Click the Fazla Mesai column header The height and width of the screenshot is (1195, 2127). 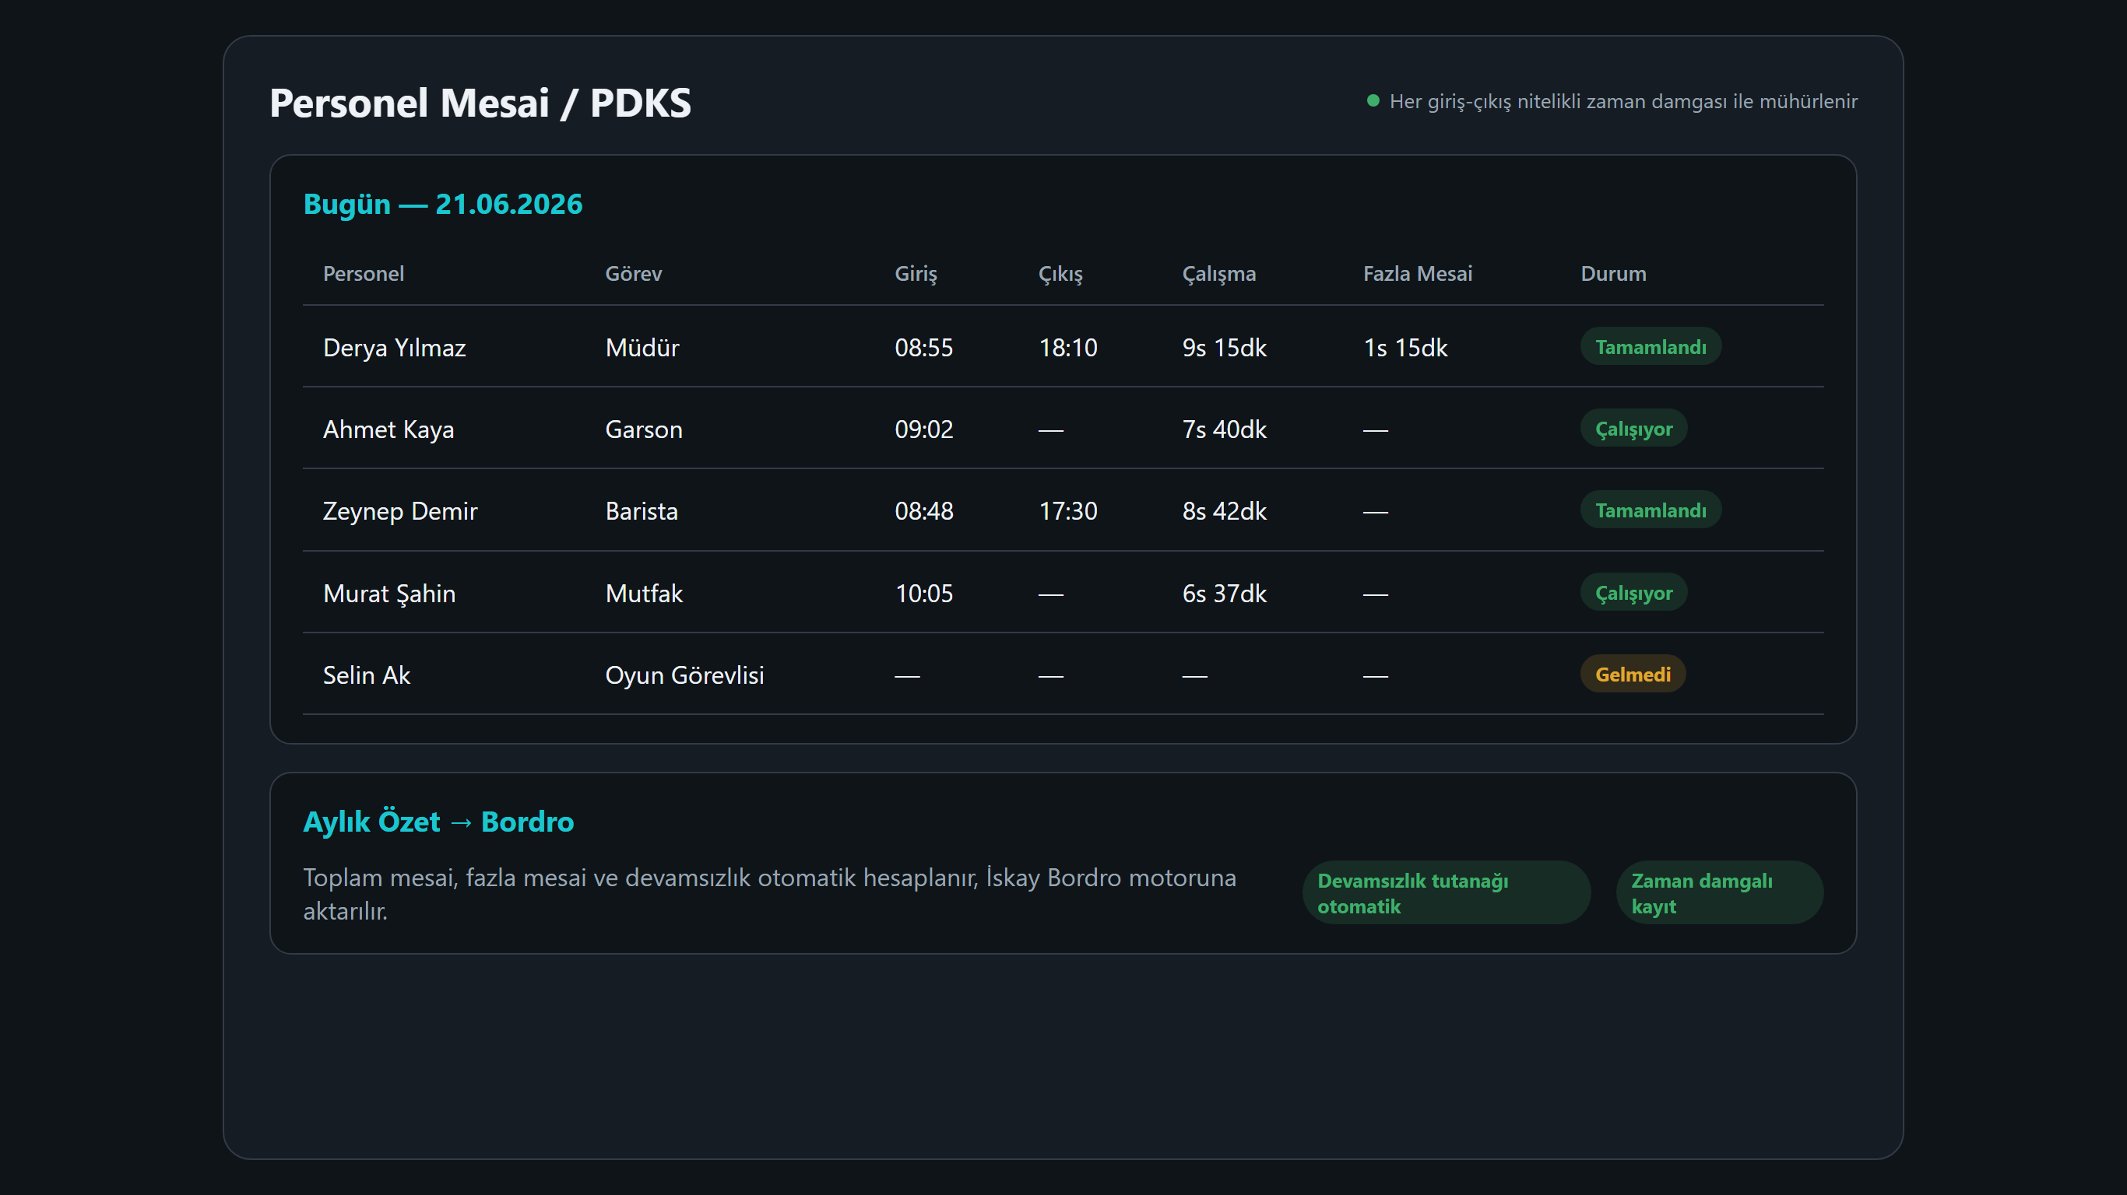[x=1417, y=273]
